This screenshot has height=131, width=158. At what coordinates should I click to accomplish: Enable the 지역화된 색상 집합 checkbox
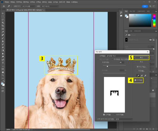coord(112,59)
